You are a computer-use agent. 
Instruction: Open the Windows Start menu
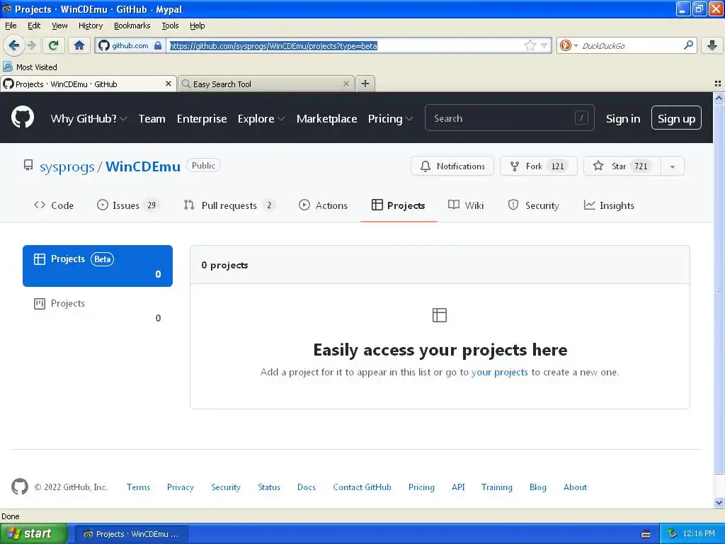(x=33, y=534)
